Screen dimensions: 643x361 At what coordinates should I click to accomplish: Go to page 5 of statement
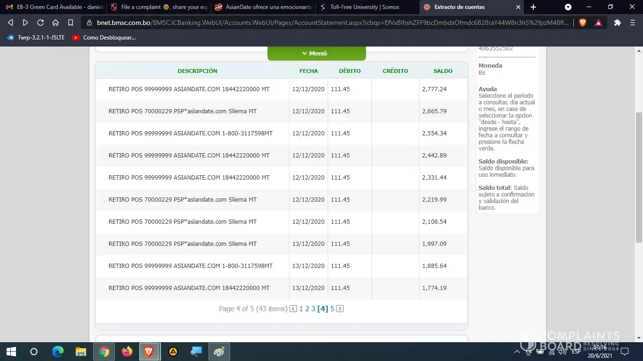click(332, 309)
